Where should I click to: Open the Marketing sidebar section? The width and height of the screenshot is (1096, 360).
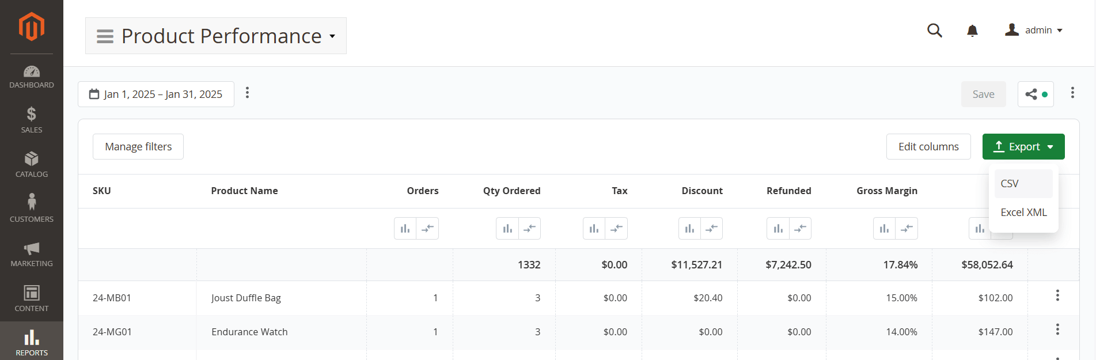tap(32, 254)
